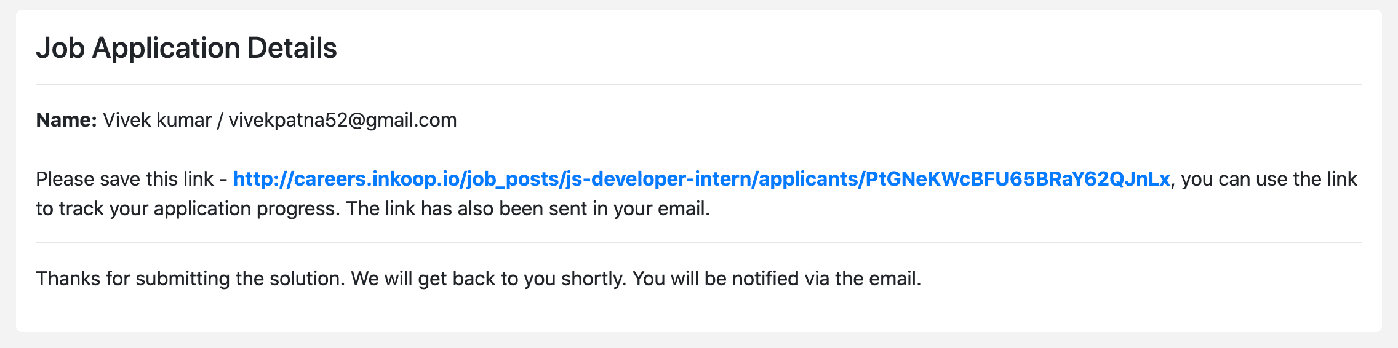Select the bold Name: label

[66, 119]
